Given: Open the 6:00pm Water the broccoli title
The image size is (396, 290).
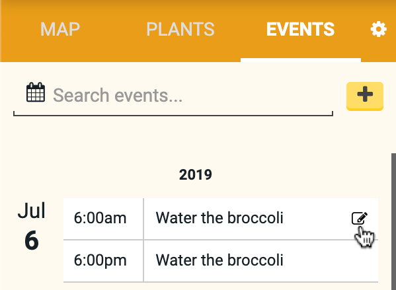Looking at the screenshot, I should point(219,260).
